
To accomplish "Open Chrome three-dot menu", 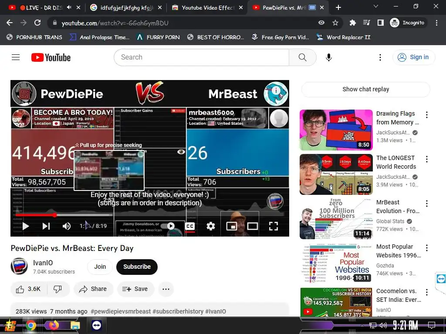I will tap(436, 23).
